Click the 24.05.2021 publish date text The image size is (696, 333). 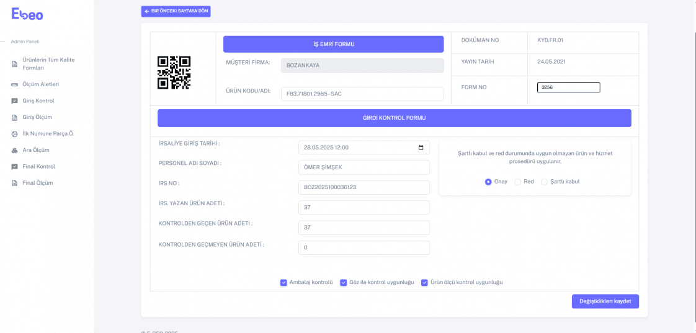click(x=551, y=62)
